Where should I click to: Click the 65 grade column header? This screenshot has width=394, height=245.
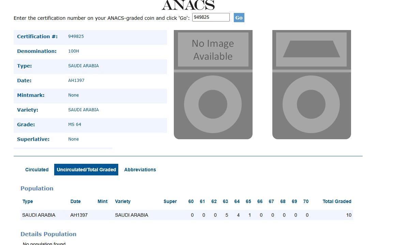point(248,201)
